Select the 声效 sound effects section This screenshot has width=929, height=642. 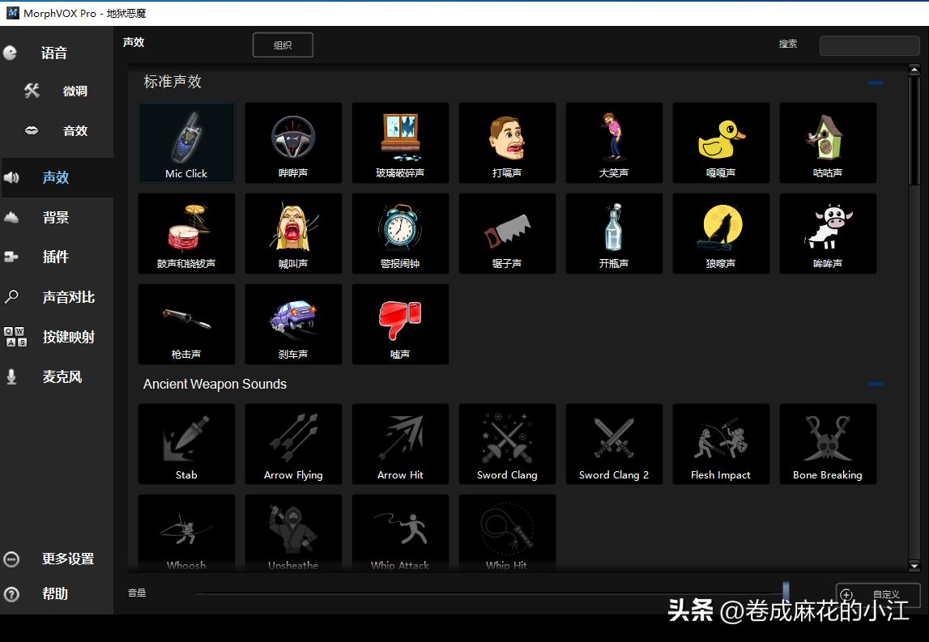(x=56, y=177)
